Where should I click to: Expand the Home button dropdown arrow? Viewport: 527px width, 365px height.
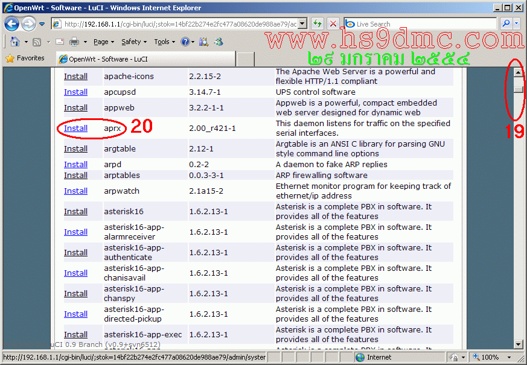(26, 42)
